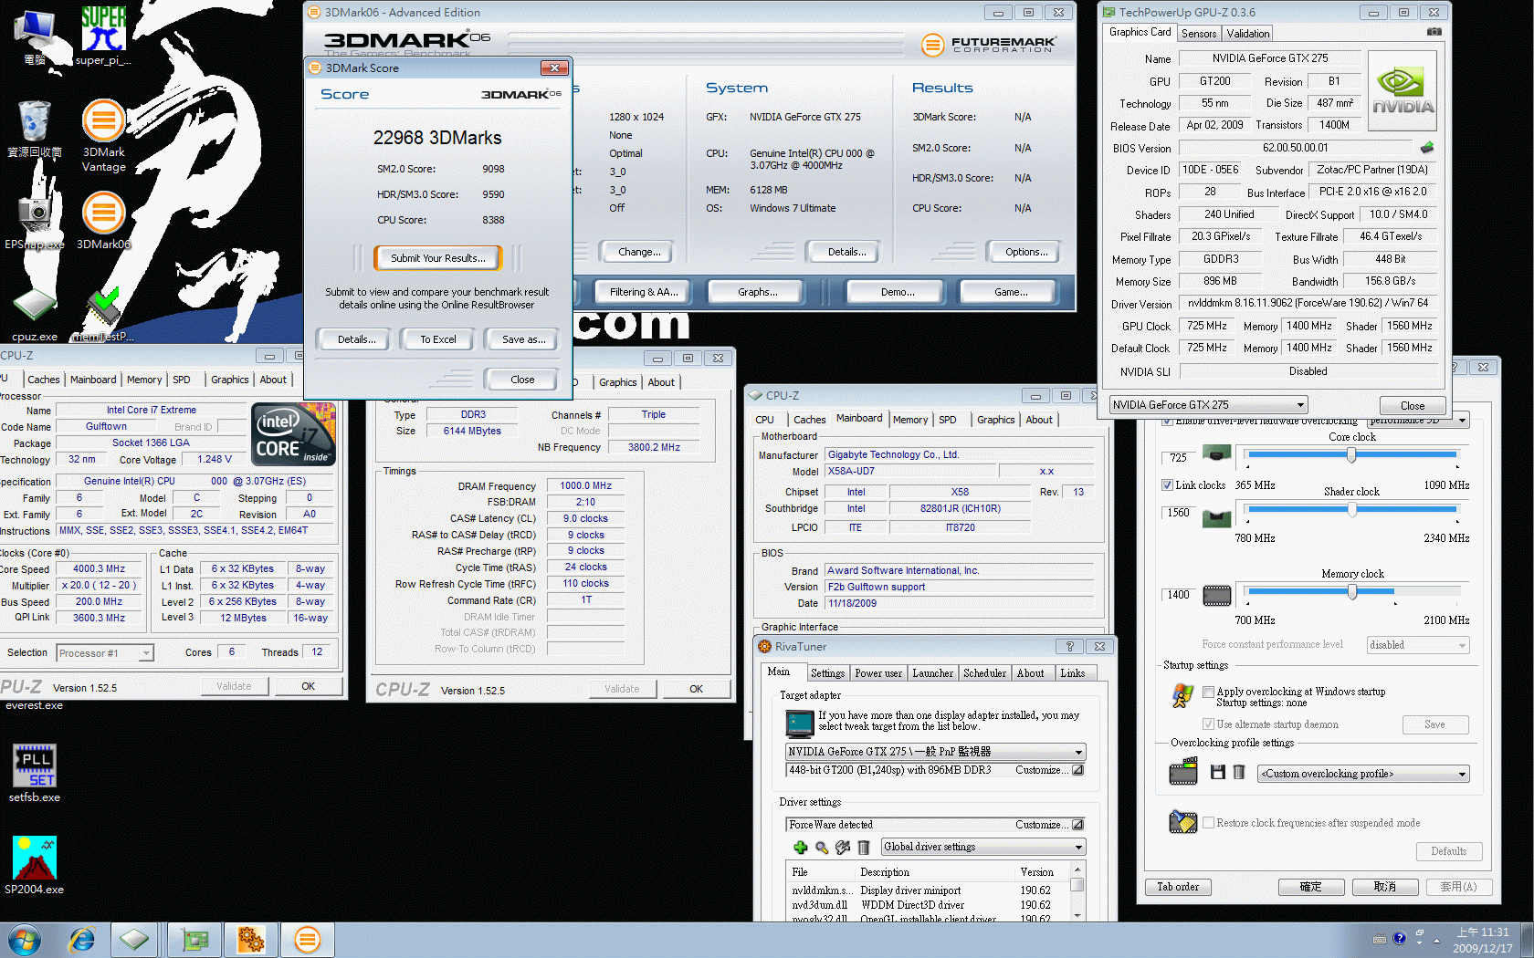Uncheck the Link clocks checkbox
The height and width of the screenshot is (958, 1534).
tap(1167, 485)
